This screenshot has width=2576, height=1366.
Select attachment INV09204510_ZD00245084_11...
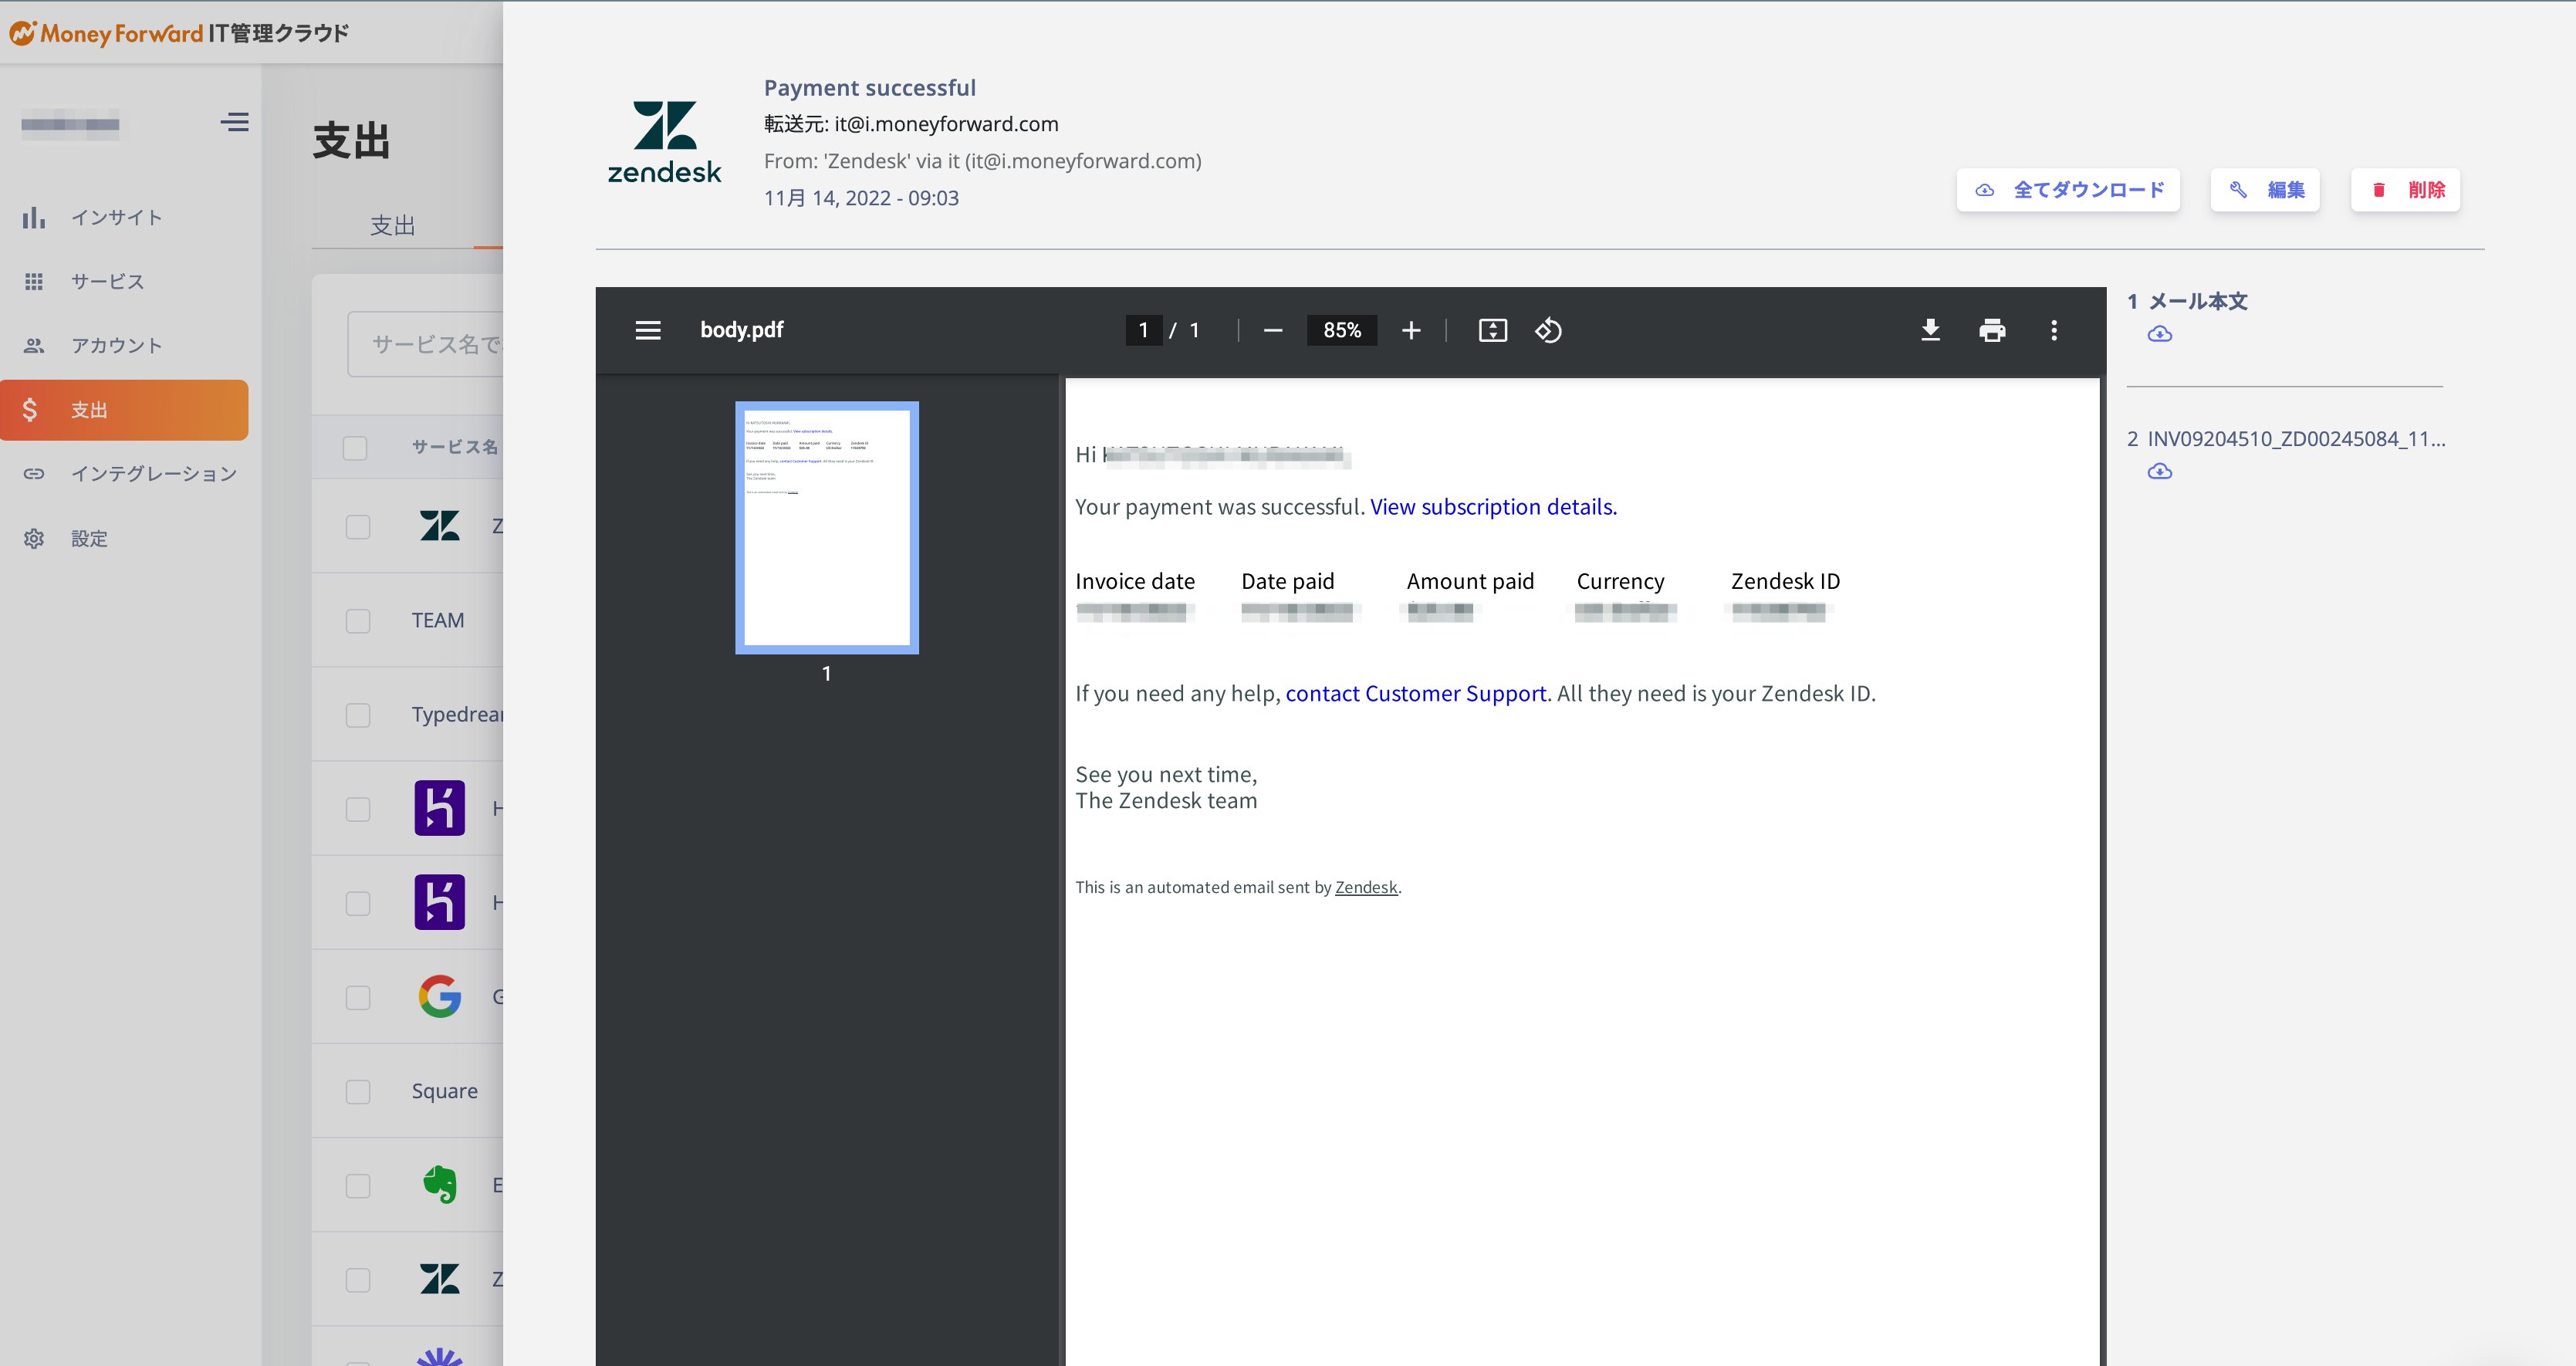(2296, 438)
